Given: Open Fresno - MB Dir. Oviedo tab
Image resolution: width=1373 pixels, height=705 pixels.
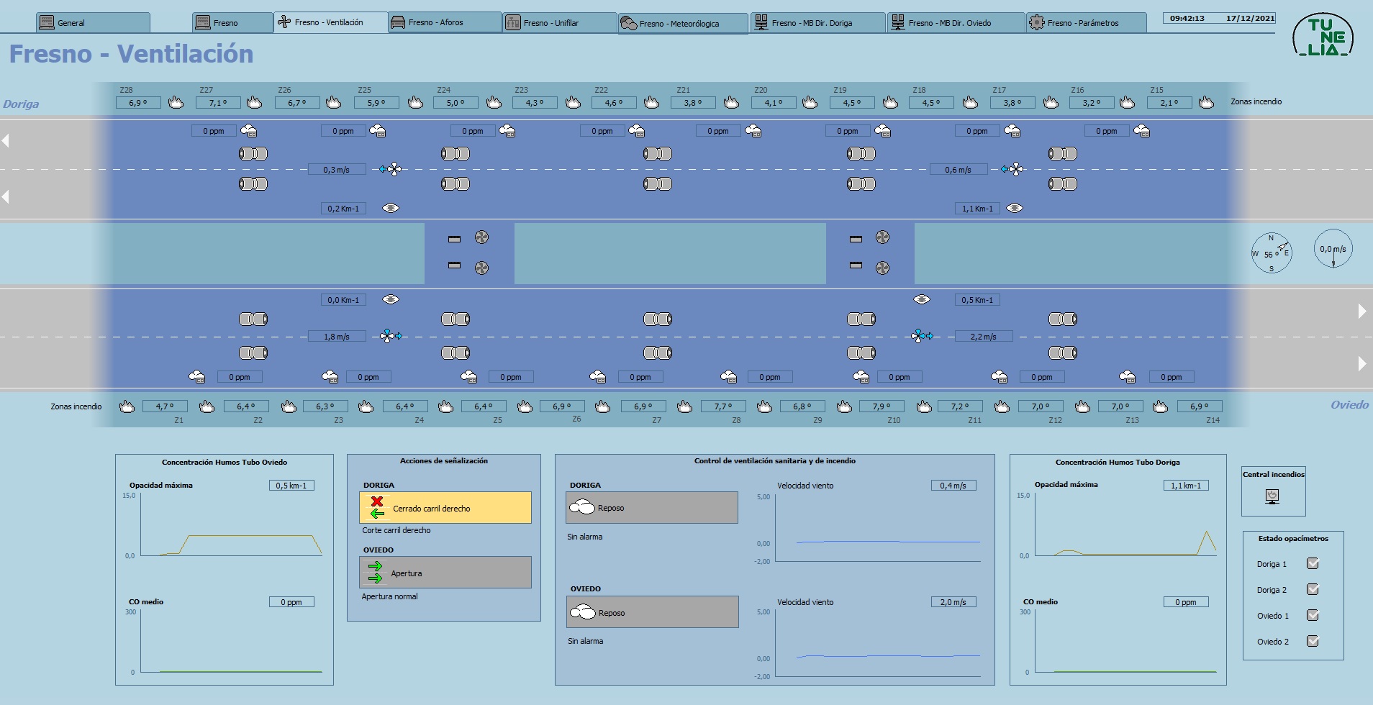Looking at the screenshot, I should tap(956, 22).
